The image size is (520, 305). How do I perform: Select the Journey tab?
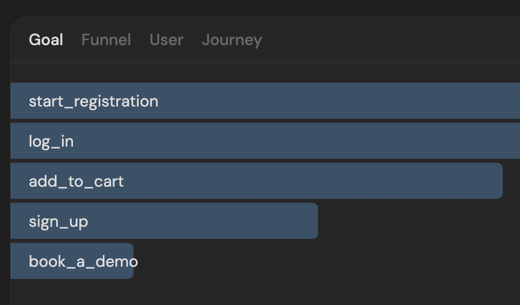(232, 41)
